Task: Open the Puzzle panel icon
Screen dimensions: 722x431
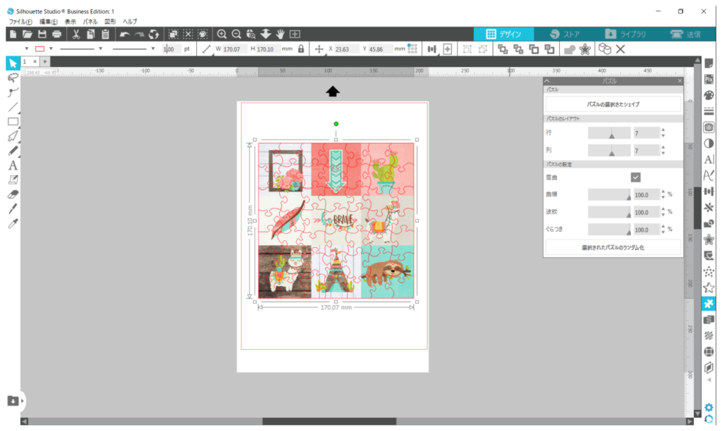Action: (x=709, y=304)
